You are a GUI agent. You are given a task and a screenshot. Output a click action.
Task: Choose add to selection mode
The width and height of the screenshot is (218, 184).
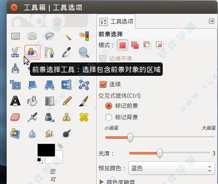pos(135,45)
